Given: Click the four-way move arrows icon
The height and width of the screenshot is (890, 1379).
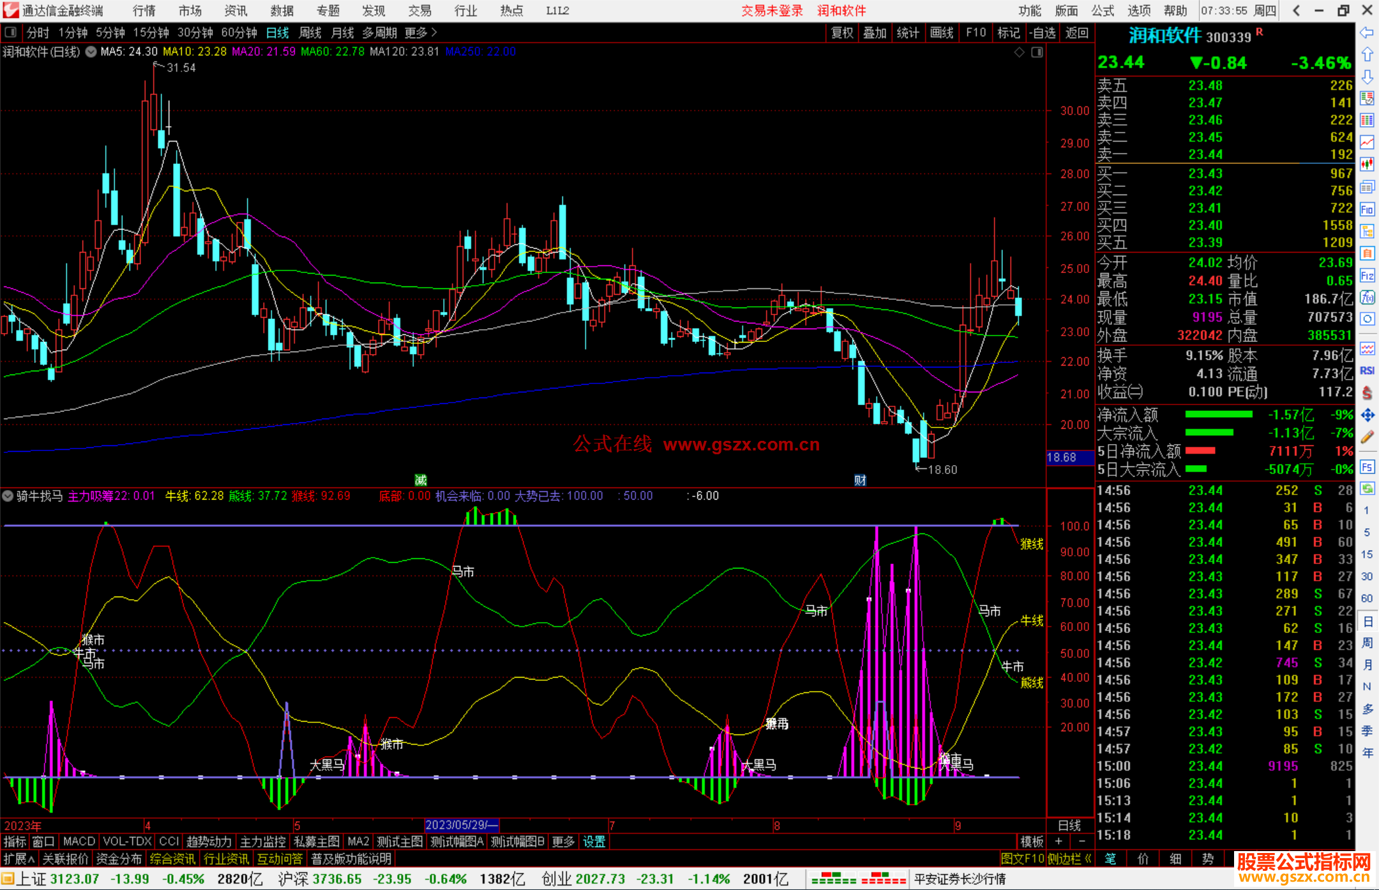Looking at the screenshot, I should click(1367, 415).
